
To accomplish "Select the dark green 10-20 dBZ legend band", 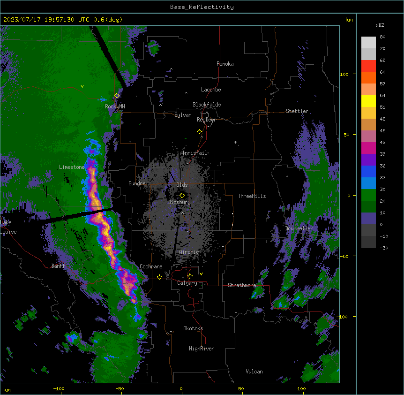I will click(x=368, y=206).
